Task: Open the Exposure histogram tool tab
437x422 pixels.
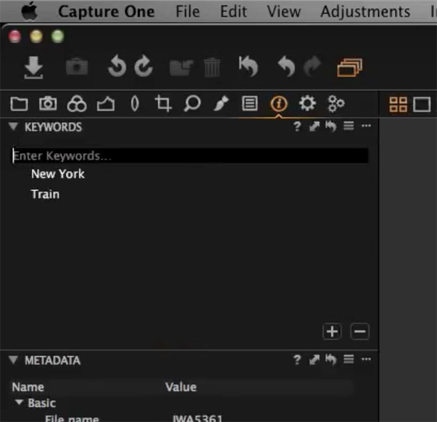Action: pos(106,104)
